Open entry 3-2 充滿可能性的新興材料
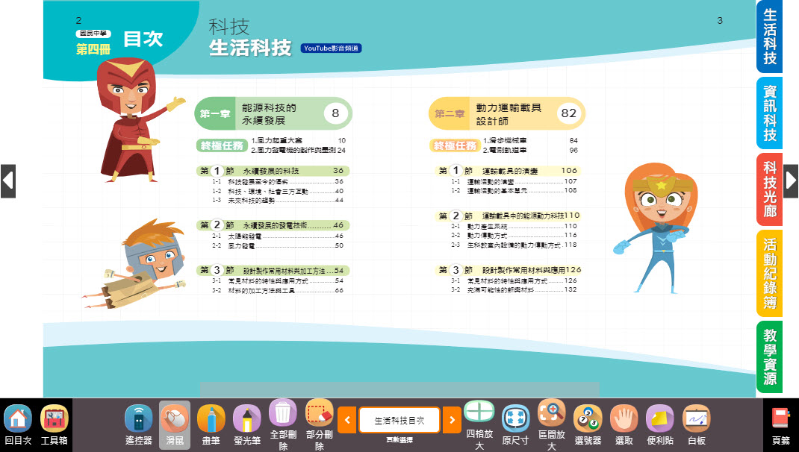This screenshot has height=452, width=799. click(514, 289)
